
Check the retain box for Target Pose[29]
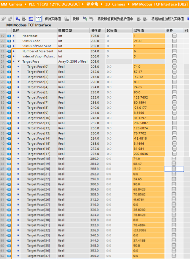[x=174, y=215]
